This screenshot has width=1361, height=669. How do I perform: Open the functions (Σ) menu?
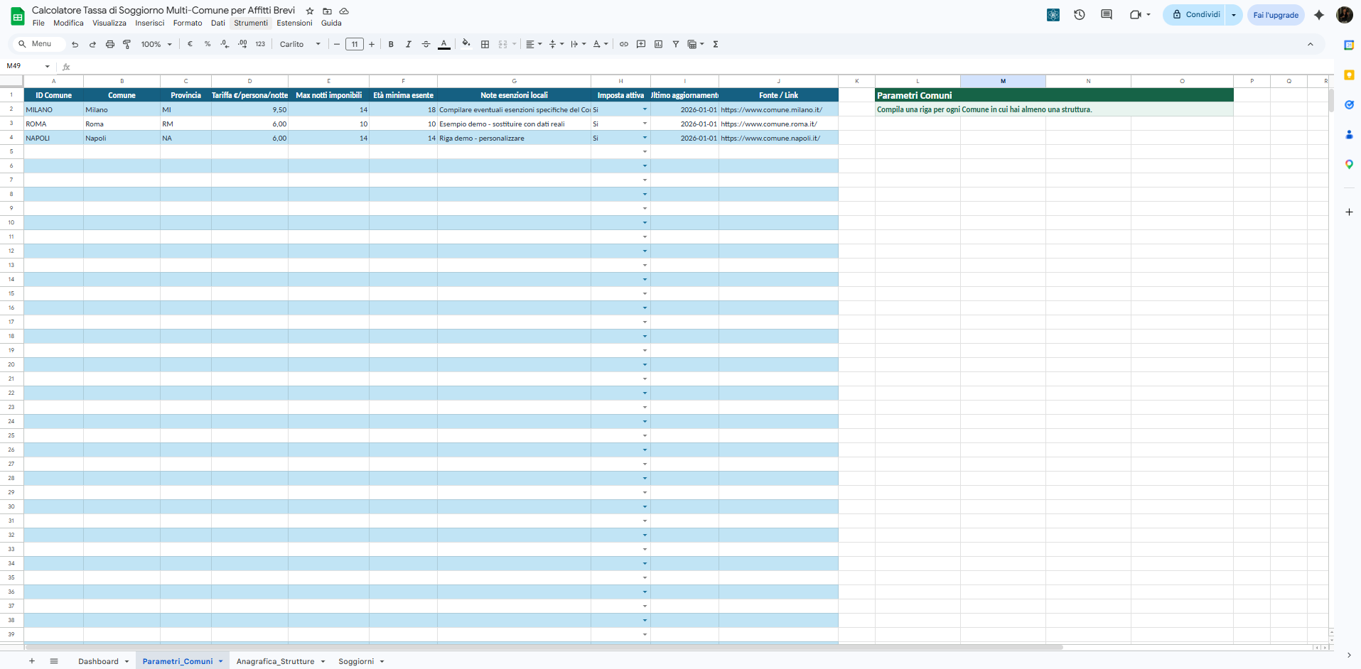point(715,44)
